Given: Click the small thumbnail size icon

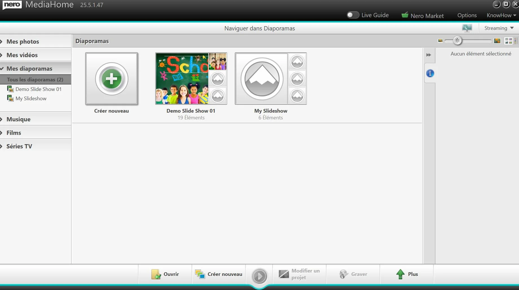Looking at the screenshot, I should click(x=440, y=41).
